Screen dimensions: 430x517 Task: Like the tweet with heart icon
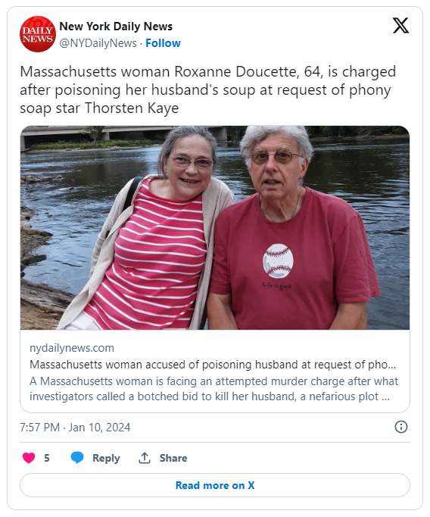click(x=29, y=458)
